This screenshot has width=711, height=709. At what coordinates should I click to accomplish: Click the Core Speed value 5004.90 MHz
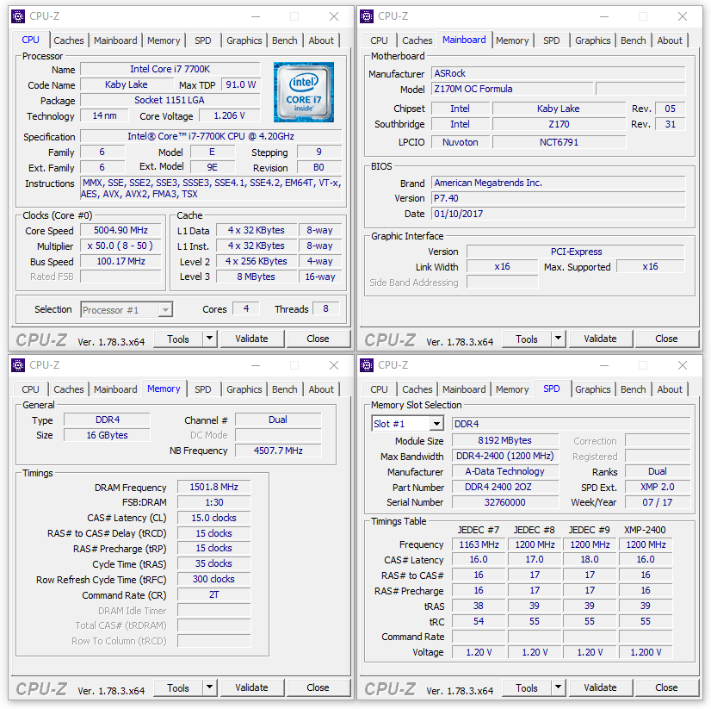(121, 230)
